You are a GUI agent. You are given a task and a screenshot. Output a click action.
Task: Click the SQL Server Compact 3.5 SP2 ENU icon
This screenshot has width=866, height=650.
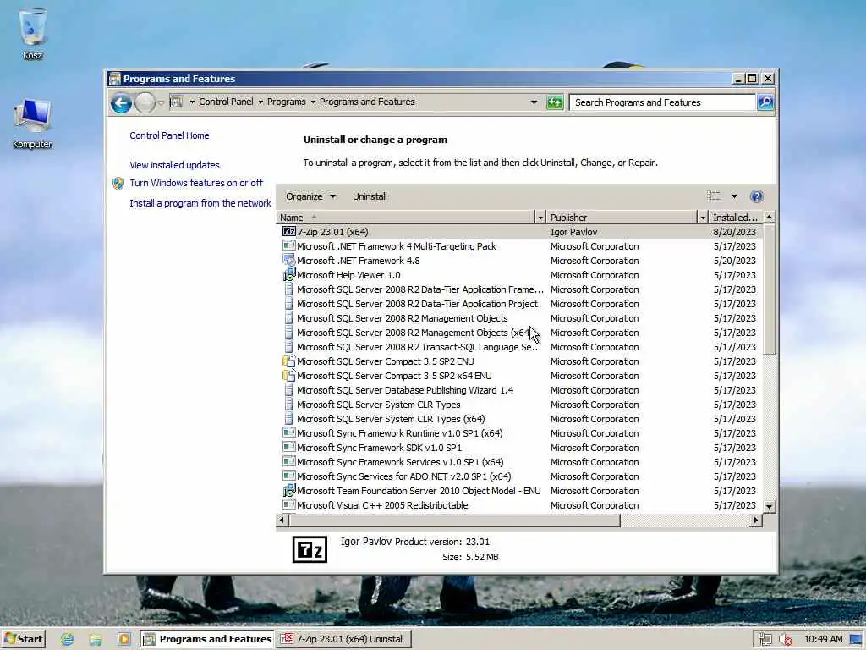tap(289, 361)
